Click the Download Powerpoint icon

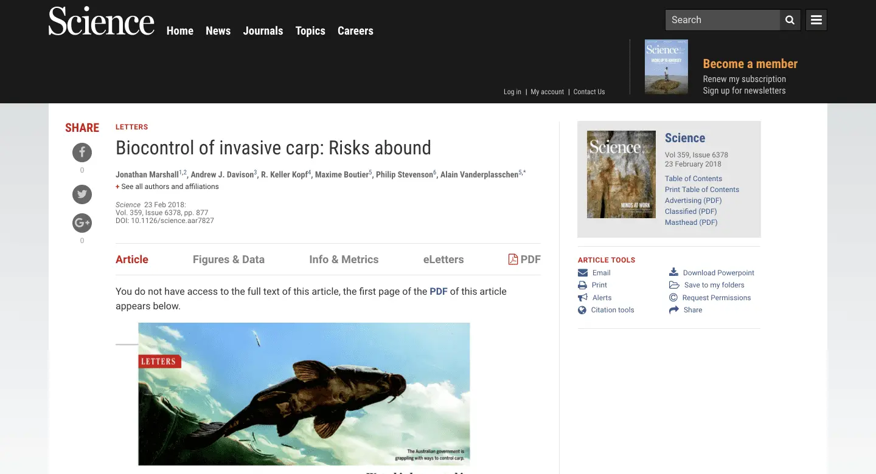point(673,272)
